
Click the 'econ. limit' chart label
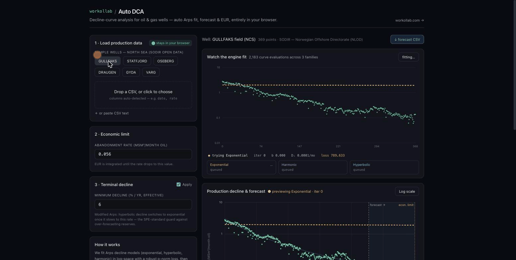coord(406,205)
